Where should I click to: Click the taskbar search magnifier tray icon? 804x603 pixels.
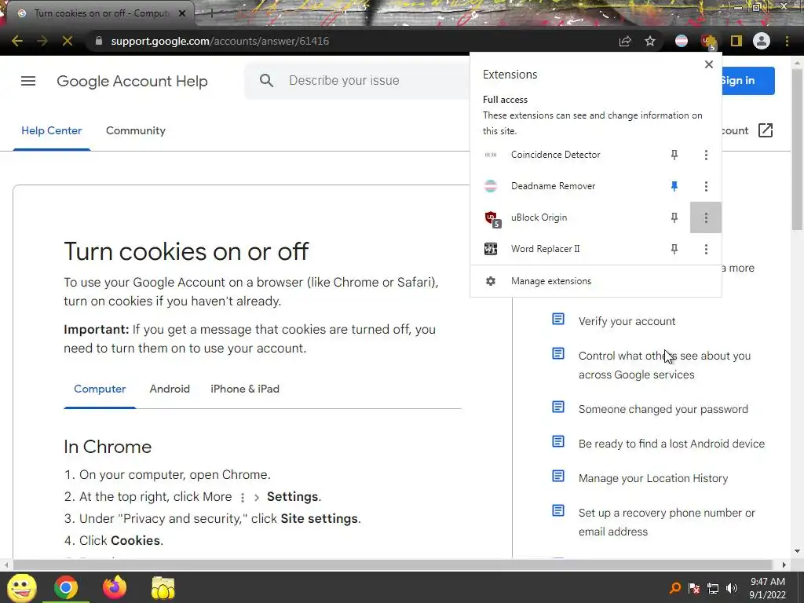(x=674, y=588)
